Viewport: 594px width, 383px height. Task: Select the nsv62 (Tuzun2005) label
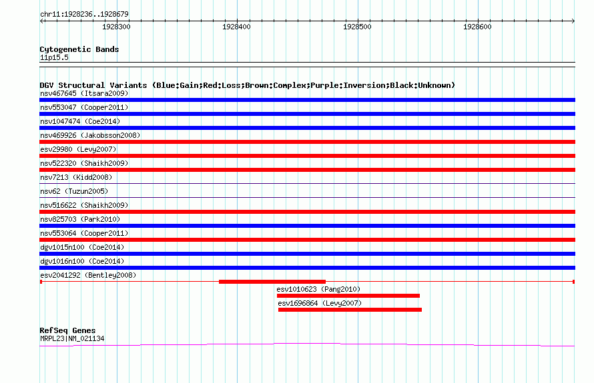pos(74,191)
